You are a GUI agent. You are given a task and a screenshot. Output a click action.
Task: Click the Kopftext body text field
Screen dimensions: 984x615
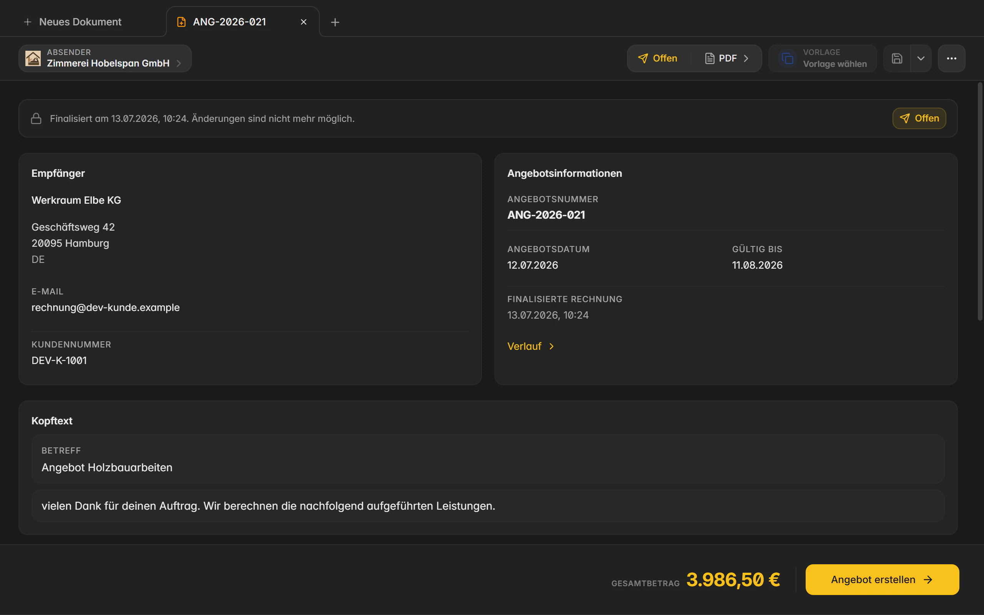tap(488, 506)
